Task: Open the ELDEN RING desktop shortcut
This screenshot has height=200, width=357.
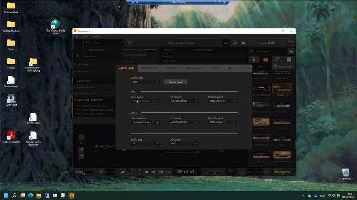Action: coord(33,118)
